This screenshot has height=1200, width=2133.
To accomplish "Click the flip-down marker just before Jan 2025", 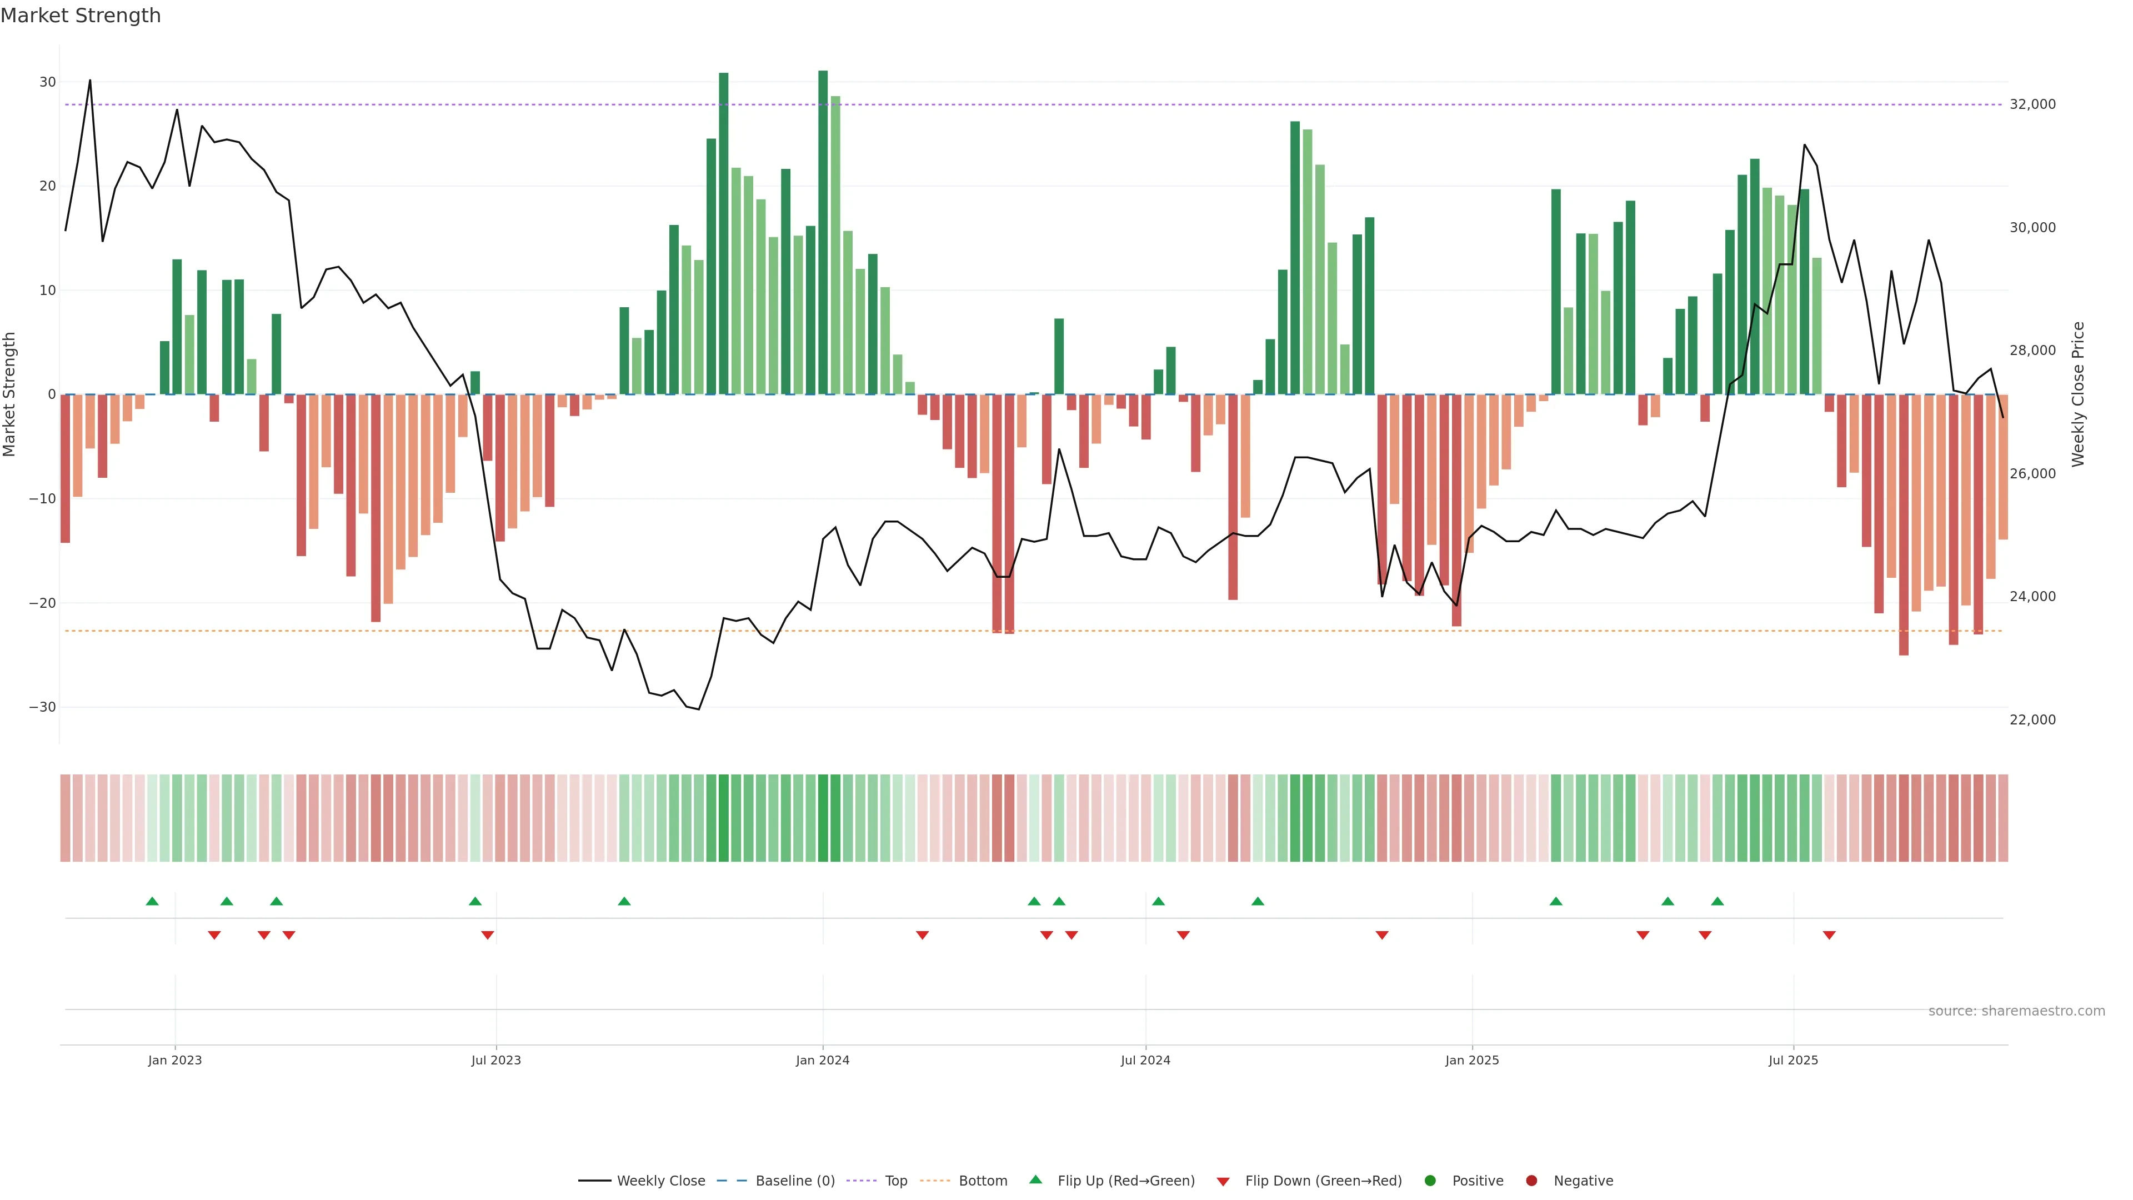I will [1382, 935].
